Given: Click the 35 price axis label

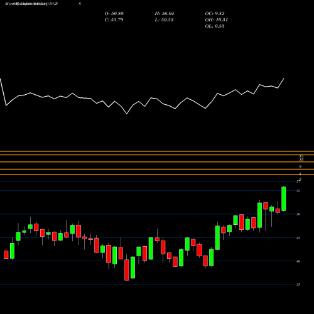Looking at the screenshot, I should [298, 284].
